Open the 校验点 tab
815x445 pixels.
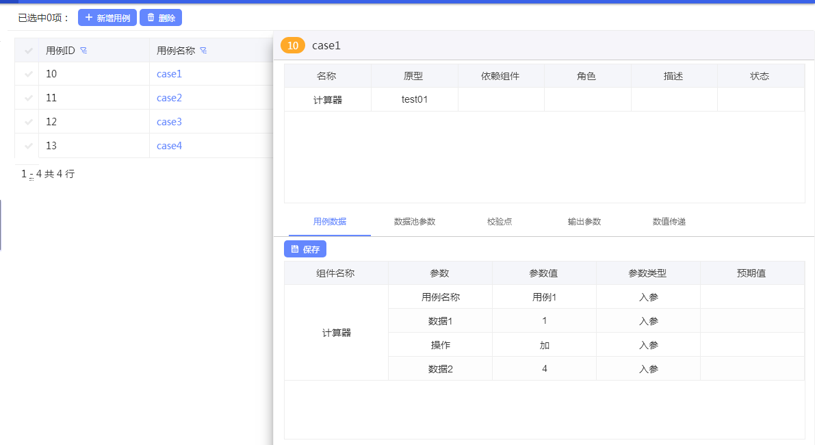[x=500, y=222]
